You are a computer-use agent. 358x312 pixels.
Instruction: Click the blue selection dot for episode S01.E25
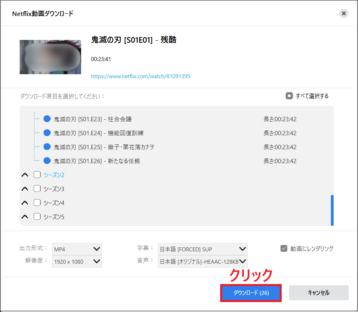(x=47, y=147)
